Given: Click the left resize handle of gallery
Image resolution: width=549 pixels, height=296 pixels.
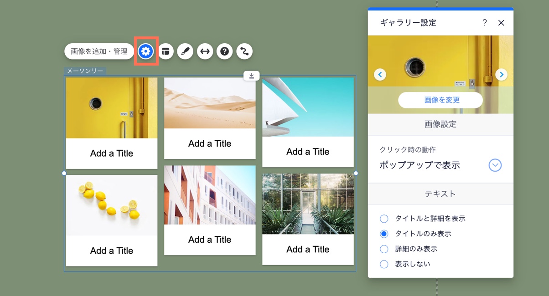Looking at the screenshot, I should pyautogui.click(x=64, y=173).
